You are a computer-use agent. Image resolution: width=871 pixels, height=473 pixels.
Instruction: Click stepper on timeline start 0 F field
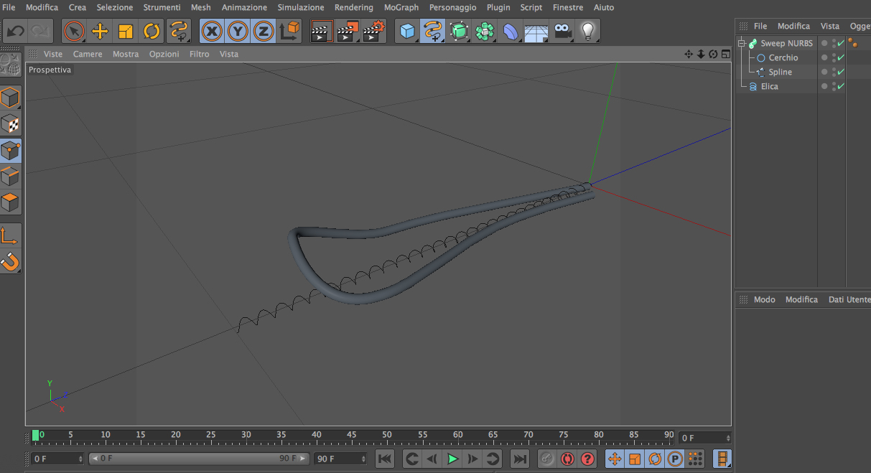[x=80, y=459]
